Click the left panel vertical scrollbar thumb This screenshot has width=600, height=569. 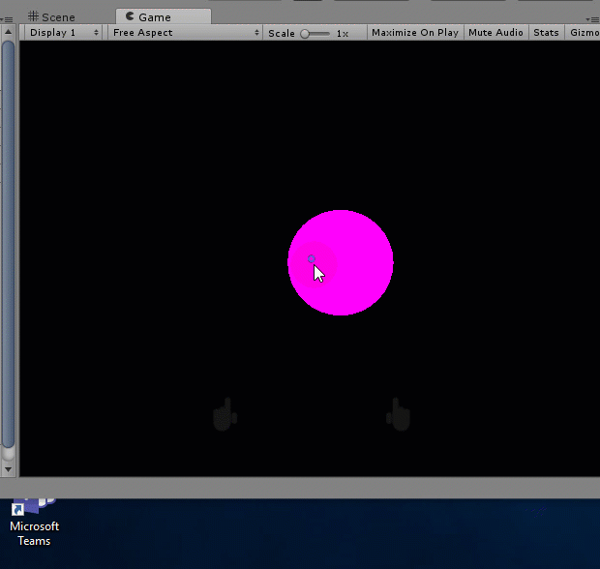8,242
